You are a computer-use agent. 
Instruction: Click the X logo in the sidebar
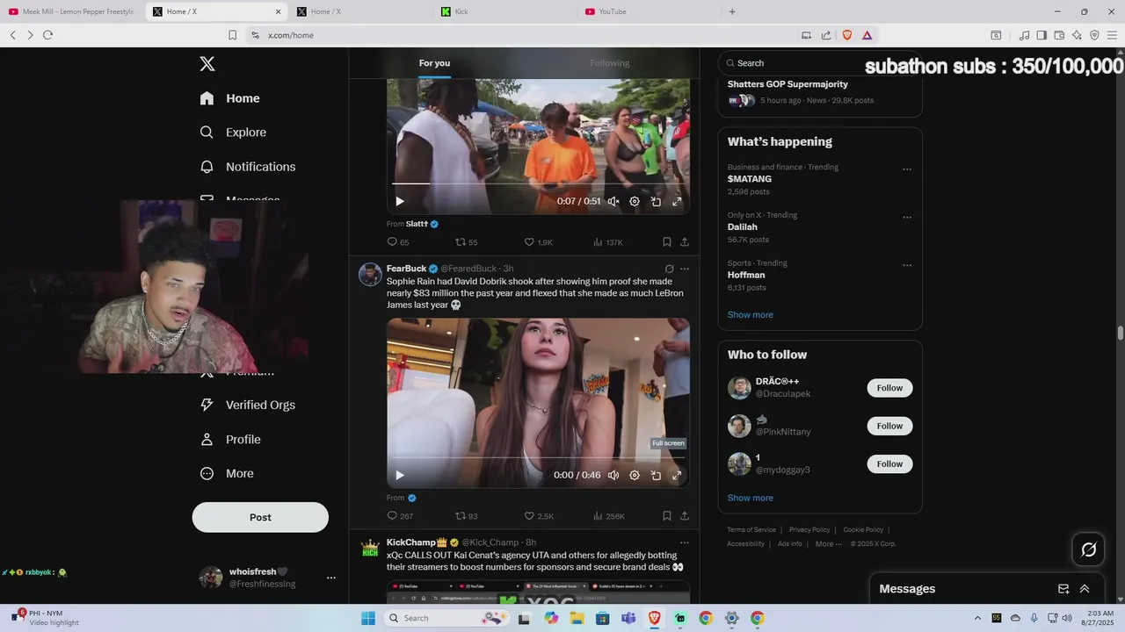click(207, 64)
